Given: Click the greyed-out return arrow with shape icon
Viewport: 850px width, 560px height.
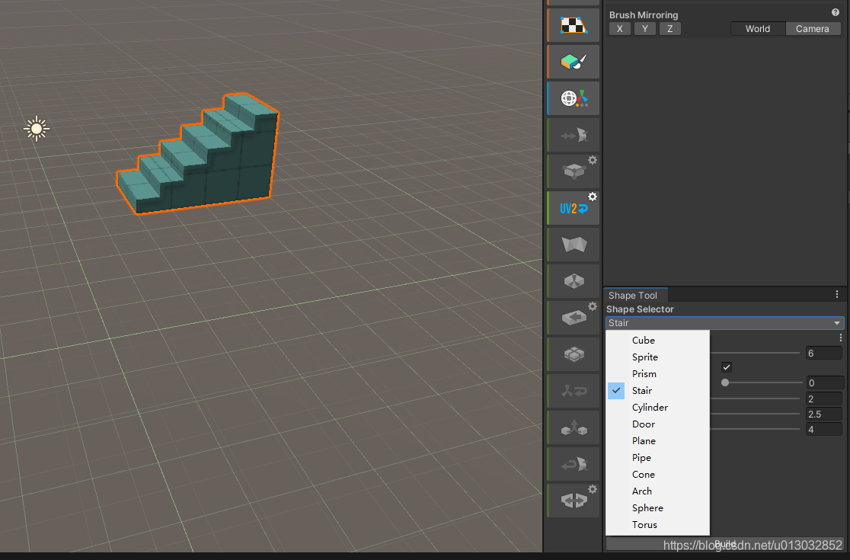Looking at the screenshot, I should [x=574, y=464].
